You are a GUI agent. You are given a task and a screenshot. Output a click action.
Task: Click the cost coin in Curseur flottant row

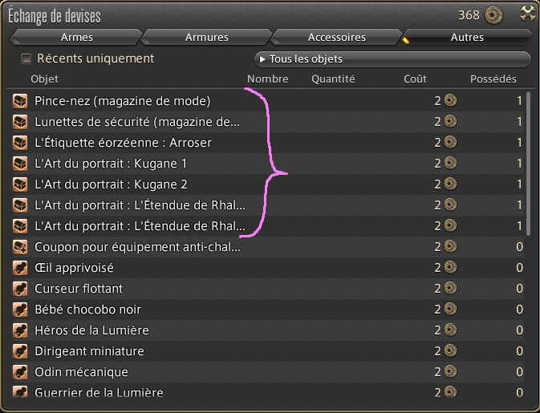450,288
